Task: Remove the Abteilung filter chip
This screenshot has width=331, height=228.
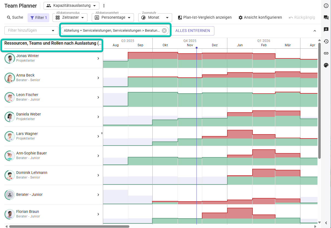Action: coord(164,31)
